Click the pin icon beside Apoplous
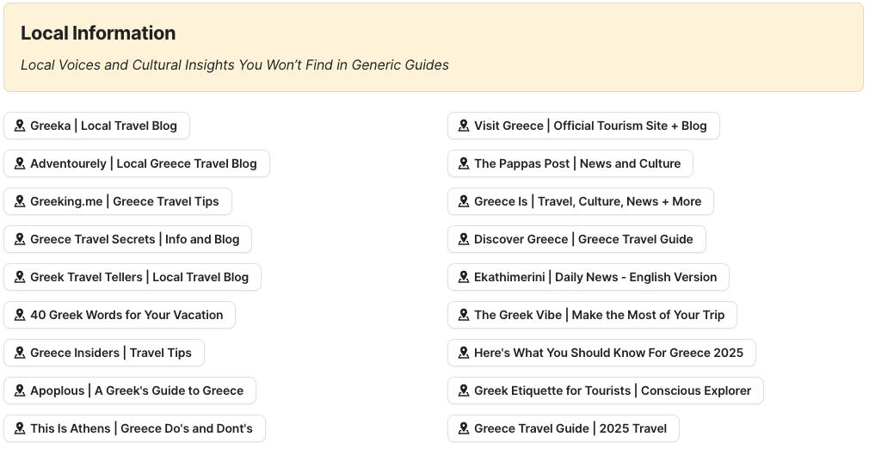The width and height of the screenshot is (869, 449). pyautogui.click(x=20, y=391)
